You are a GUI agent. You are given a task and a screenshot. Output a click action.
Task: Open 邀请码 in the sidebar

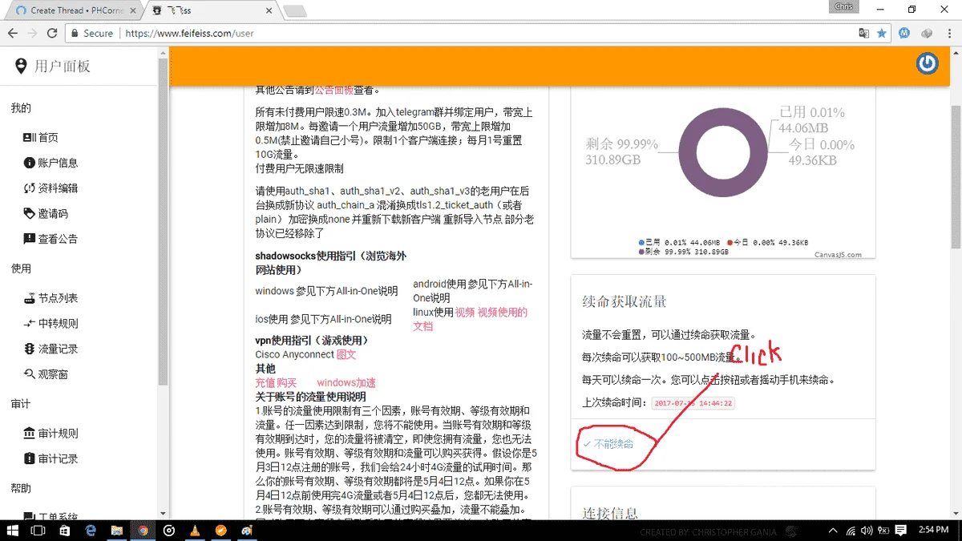click(x=46, y=214)
